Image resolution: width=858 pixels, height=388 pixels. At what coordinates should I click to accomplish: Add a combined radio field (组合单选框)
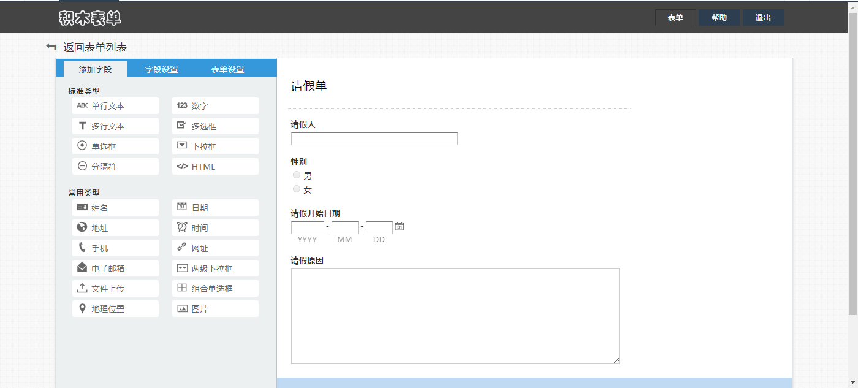215,288
